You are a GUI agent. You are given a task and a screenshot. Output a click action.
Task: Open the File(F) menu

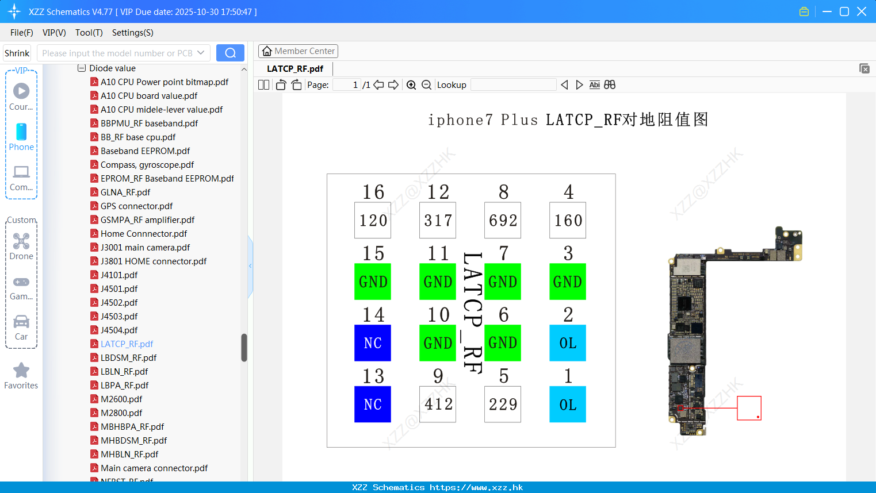[22, 32]
